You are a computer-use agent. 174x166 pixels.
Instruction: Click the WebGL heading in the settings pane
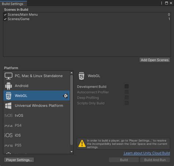[x=94, y=76]
